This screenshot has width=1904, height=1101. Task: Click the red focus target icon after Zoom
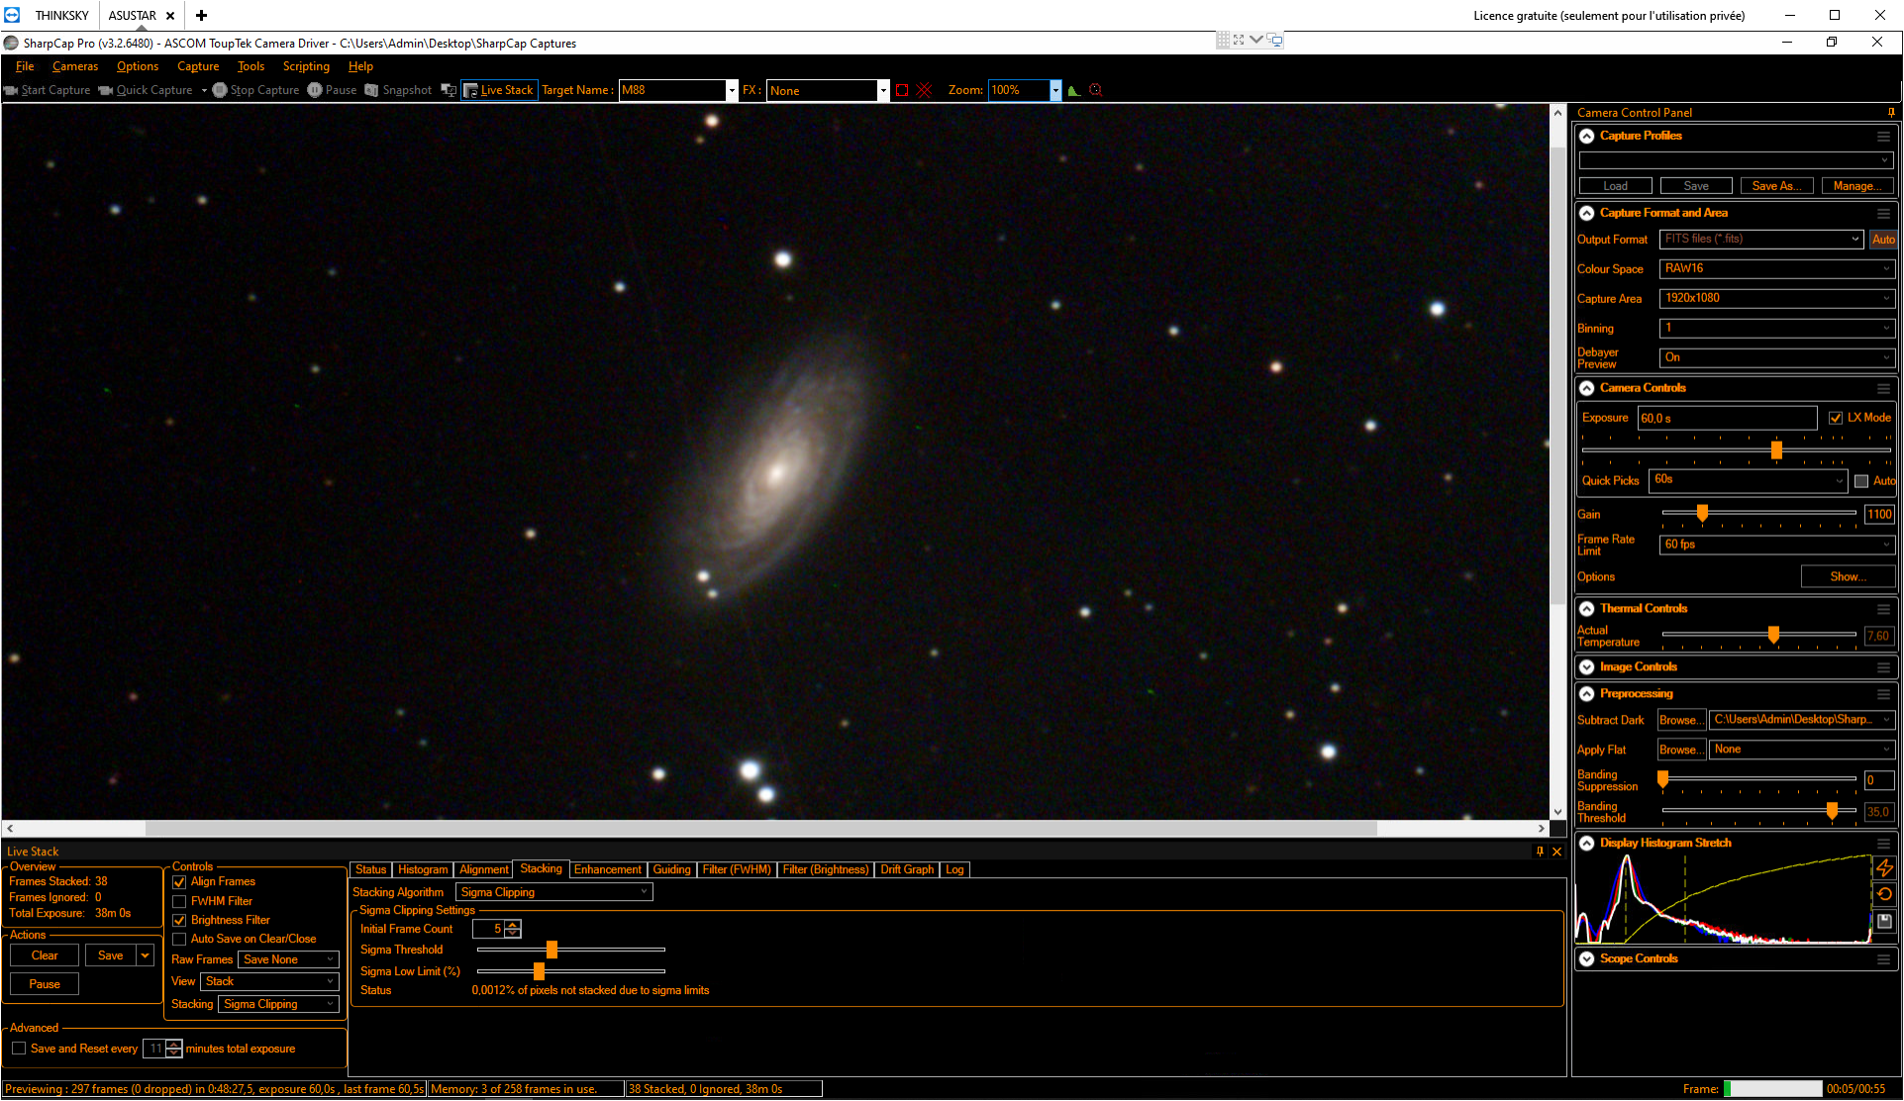[x=1095, y=90]
